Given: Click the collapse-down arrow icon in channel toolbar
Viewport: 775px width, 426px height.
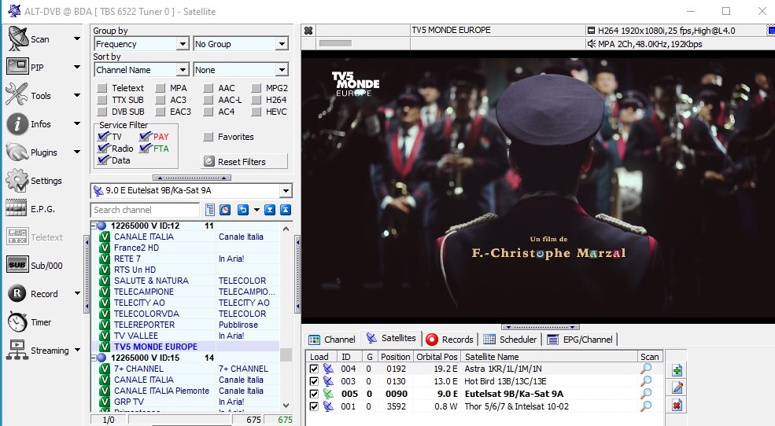Looking at the screenshot, I should click(270, 210).
